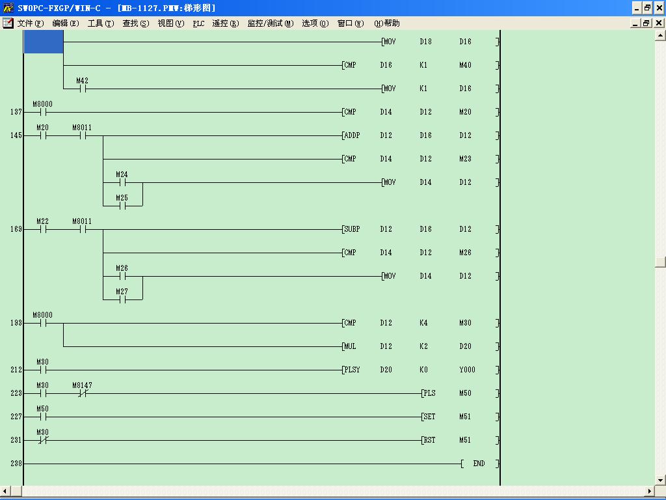Open the 选项(O) menu
The width and height of the screenshot is (666, 500).
pos(315,23)
